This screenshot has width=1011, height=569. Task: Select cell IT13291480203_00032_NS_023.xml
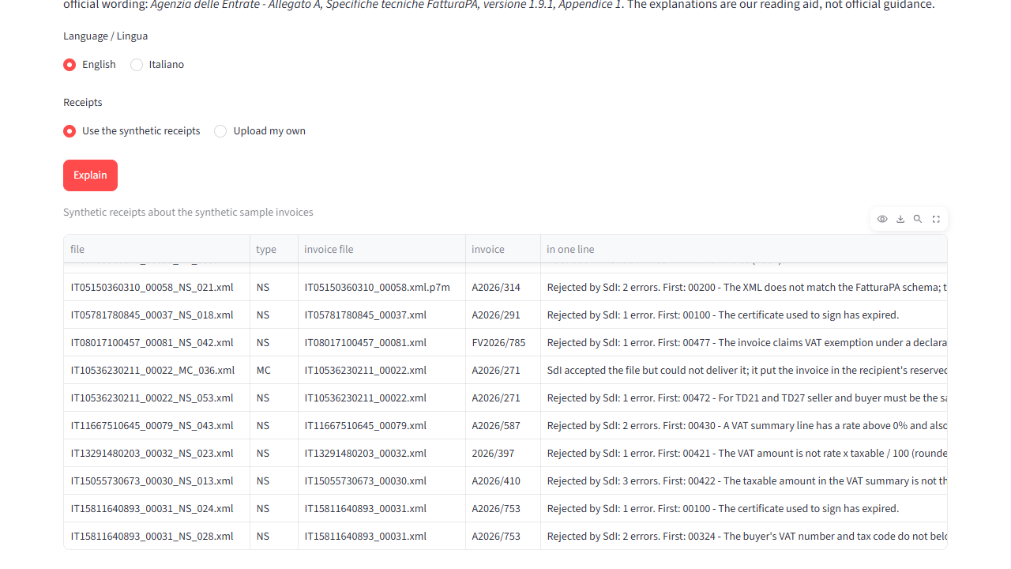point(156,454)
